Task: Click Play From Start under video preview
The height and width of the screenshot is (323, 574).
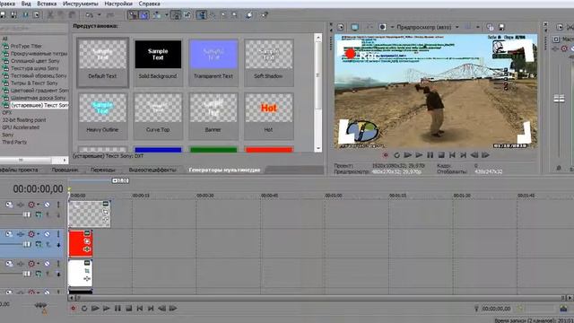Action: pyautogui.click(x=408, y=155)
